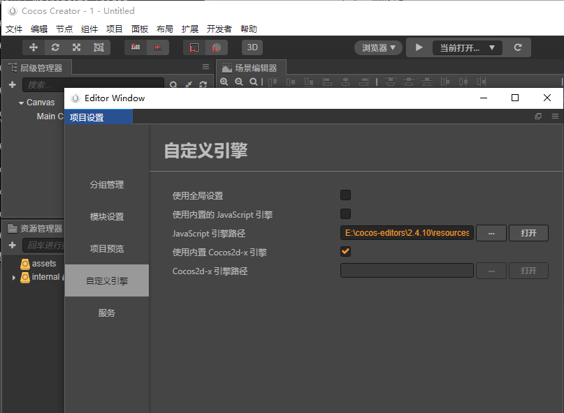Select the 场景编辑器 panel tab
This screenshot has width=564, height=413.
(x=251, y=68)
